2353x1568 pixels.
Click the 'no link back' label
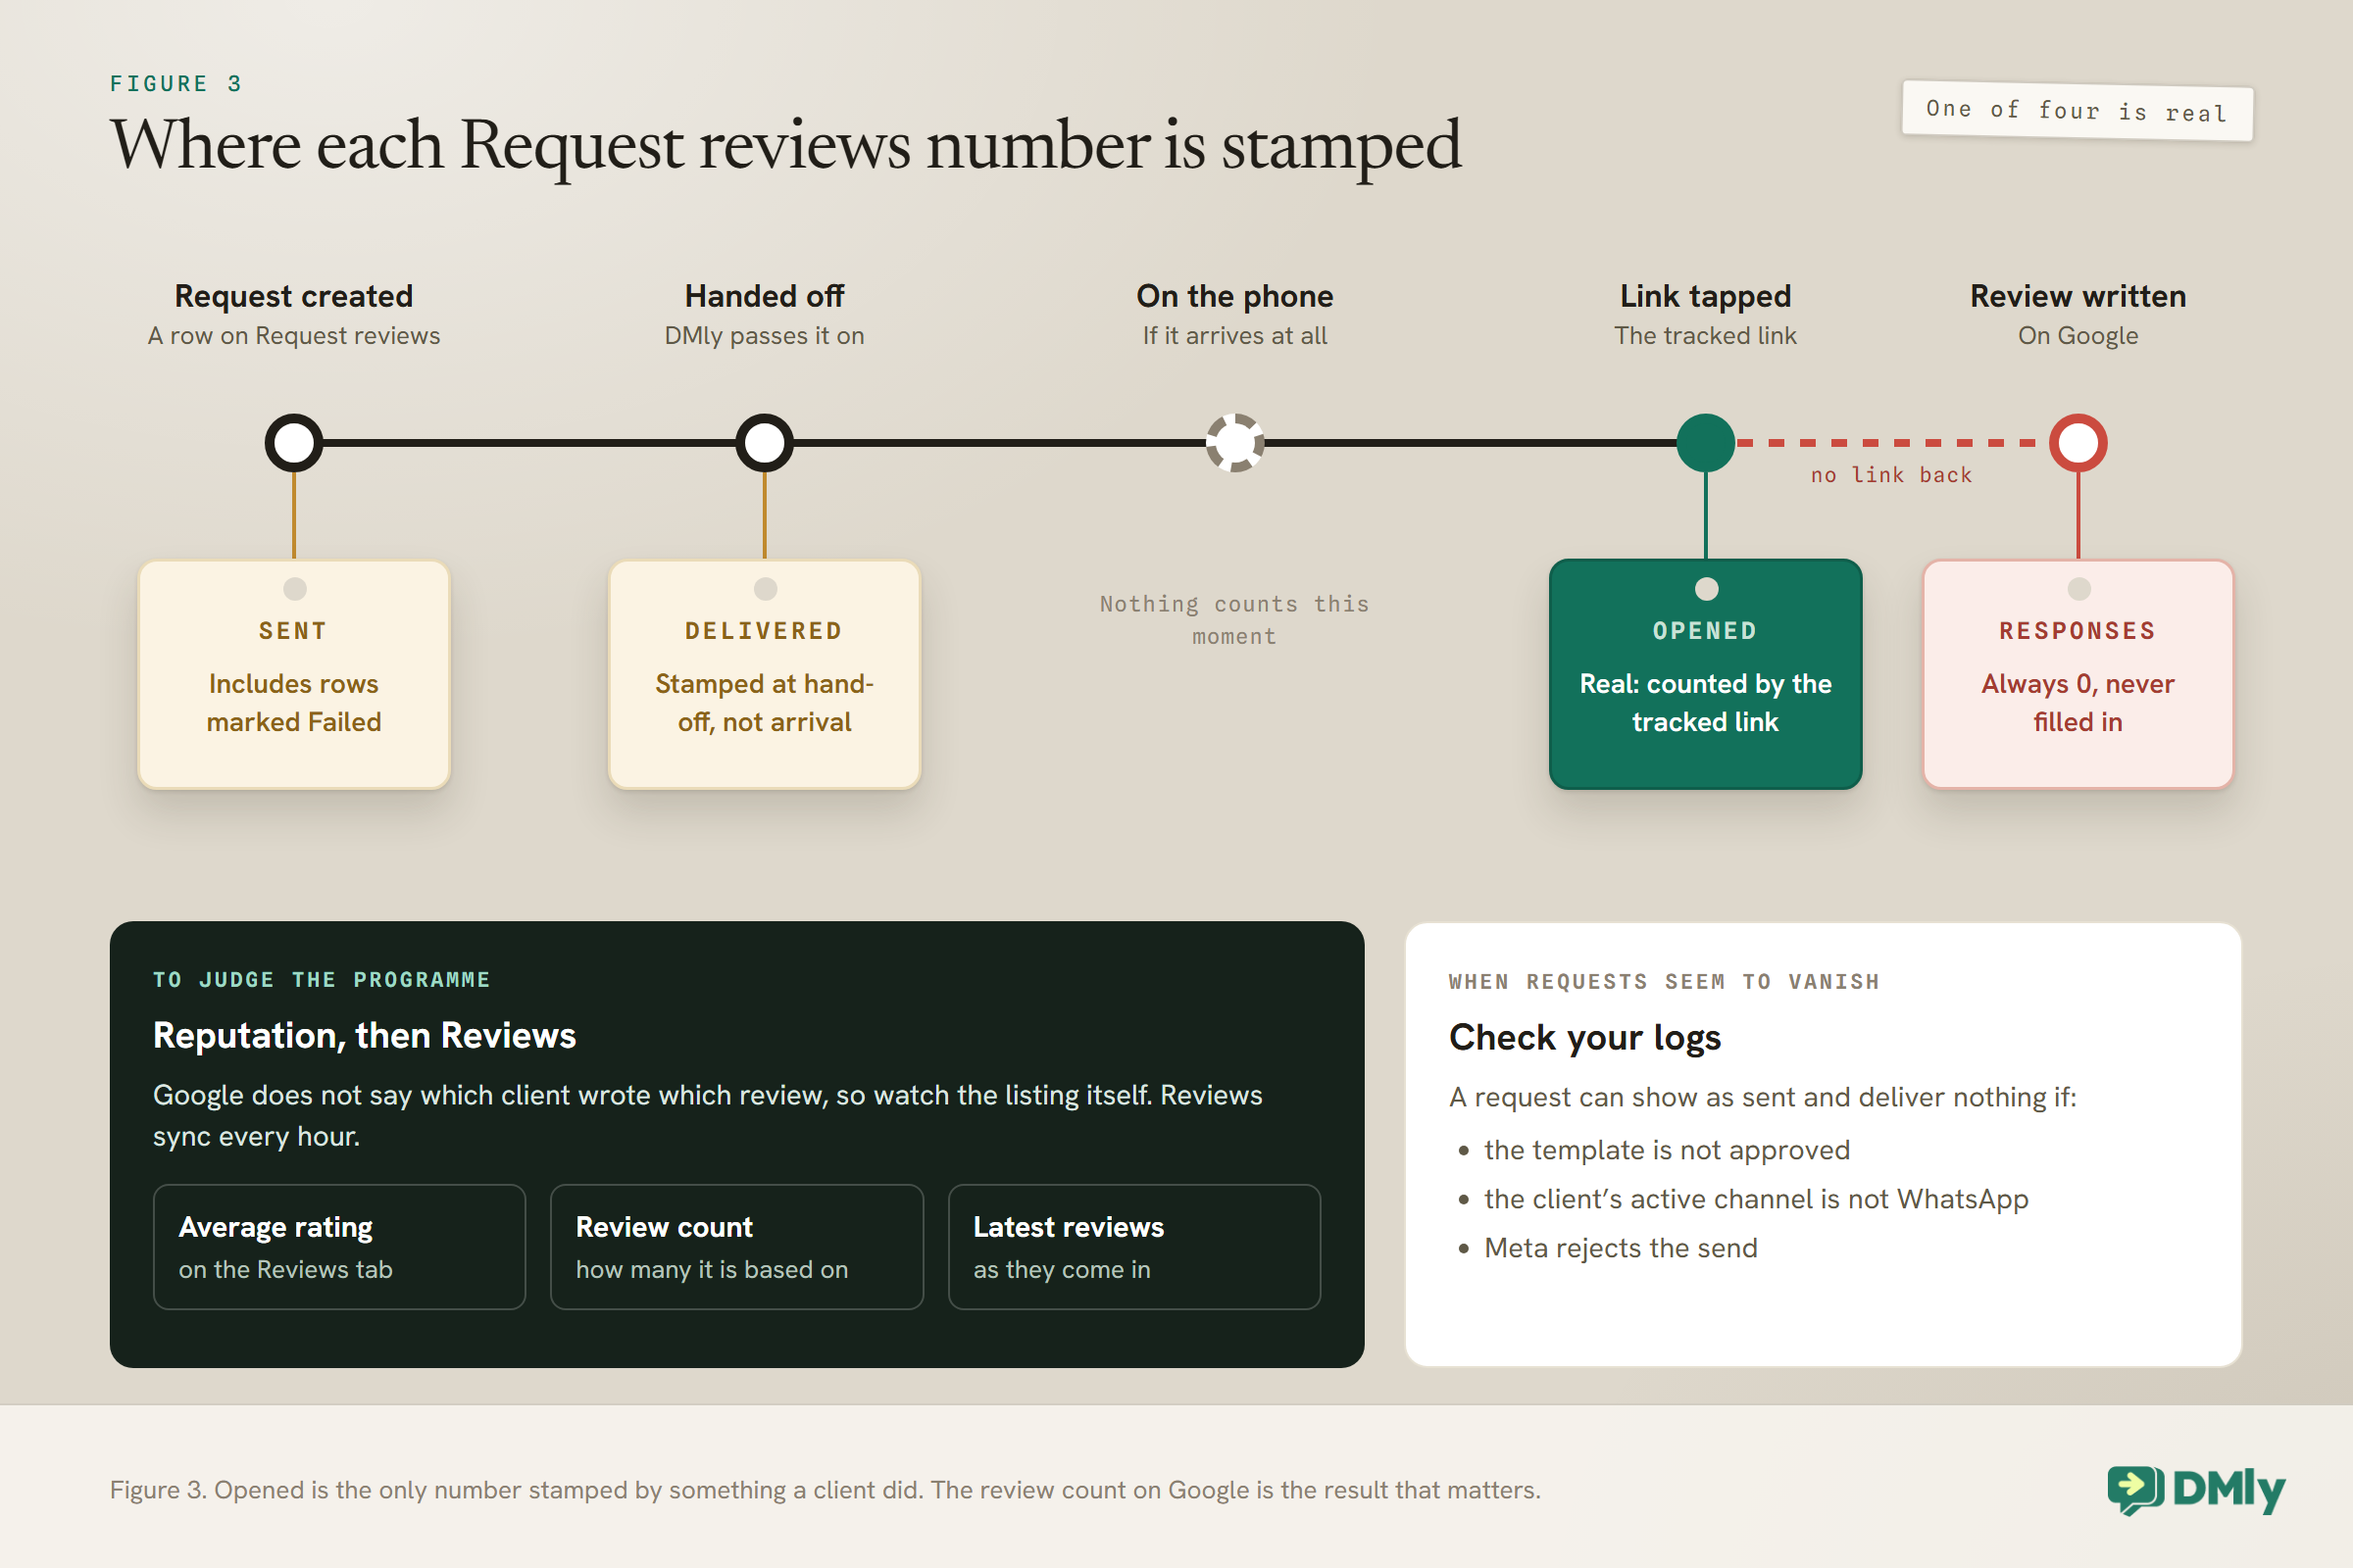1891,475
